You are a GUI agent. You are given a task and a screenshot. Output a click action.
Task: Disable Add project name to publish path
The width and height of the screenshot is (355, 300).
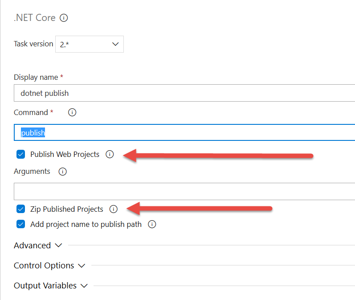click(x=21, y=224)
